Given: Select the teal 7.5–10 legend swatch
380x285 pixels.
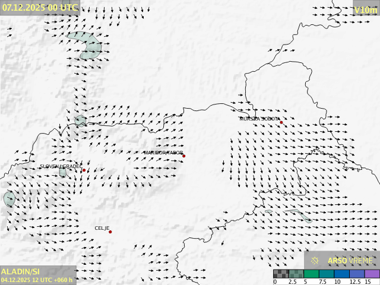Looking at the screenshot, I should click(327, 274).
